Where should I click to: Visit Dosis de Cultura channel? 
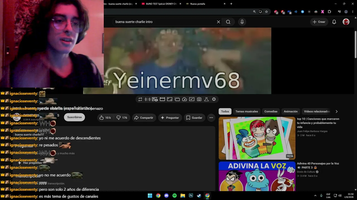[x=306, y=172]
